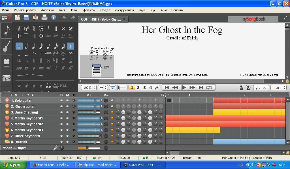Hide the Solo guitar track via eye
Image resolution: width=290 pixels, height=169 pixels.
click(x=74, y=101)
